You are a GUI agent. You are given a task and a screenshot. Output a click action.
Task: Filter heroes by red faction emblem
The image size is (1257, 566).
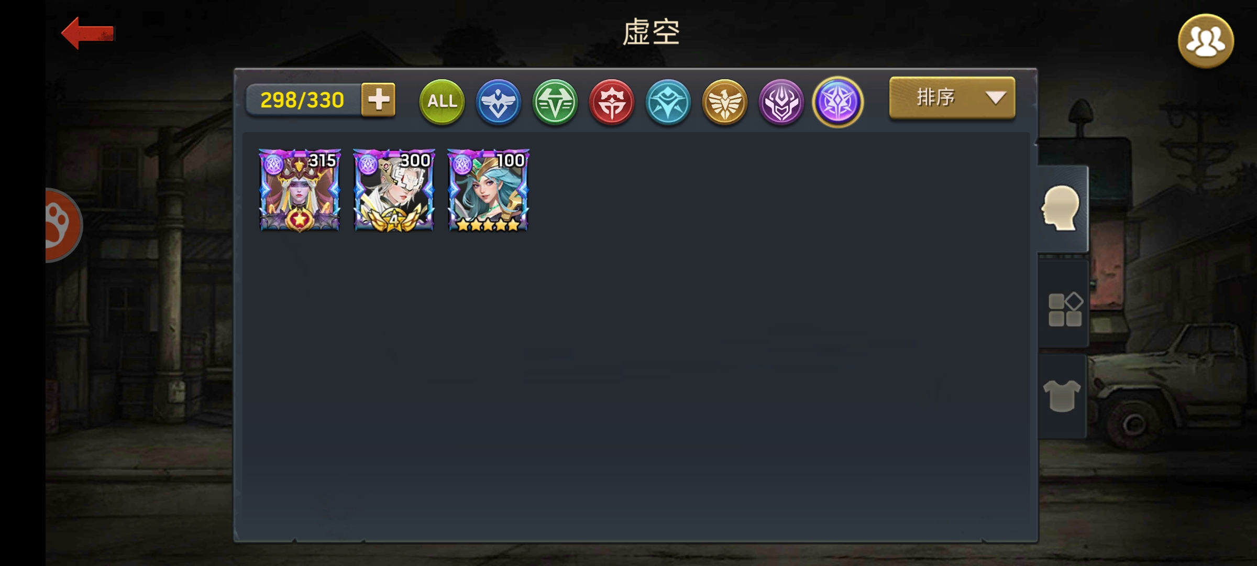[x=611, y=102]
